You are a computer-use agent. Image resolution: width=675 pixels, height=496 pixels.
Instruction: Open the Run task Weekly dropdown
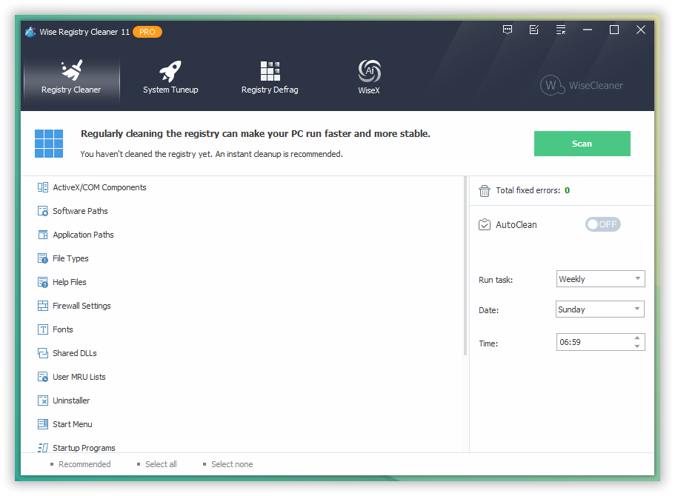pos(600,279)
